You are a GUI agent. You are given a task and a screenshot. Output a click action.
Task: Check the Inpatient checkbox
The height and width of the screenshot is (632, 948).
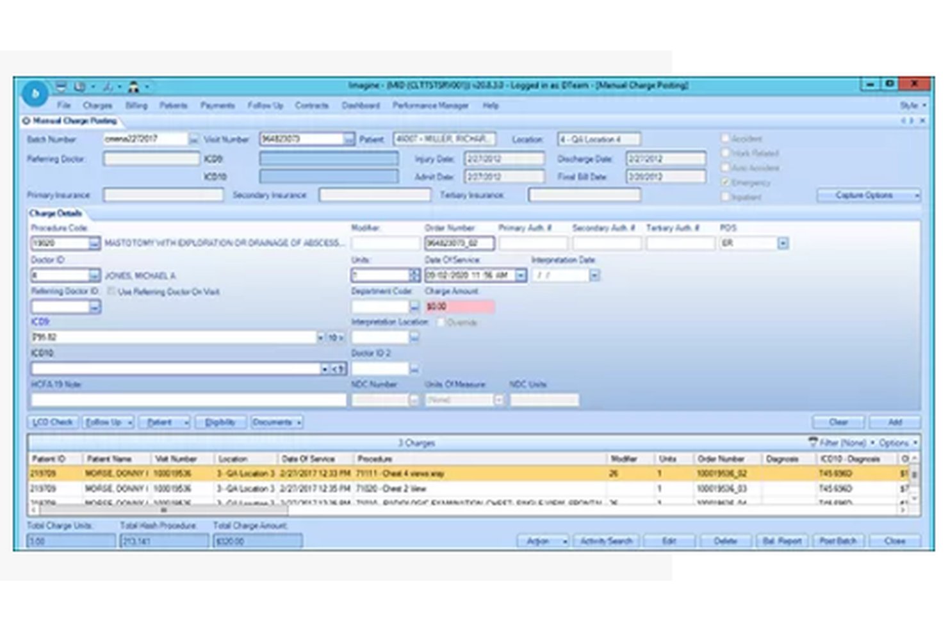(725, 197)
